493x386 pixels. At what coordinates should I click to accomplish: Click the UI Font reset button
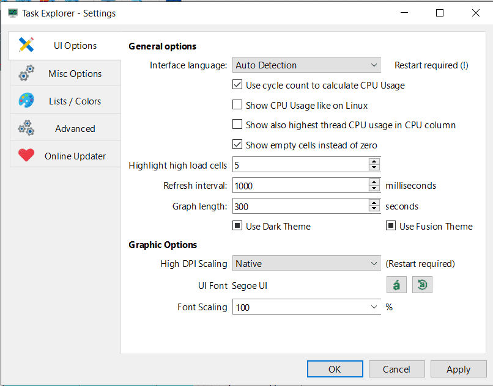pyautogui.click(x=422, y=285)
